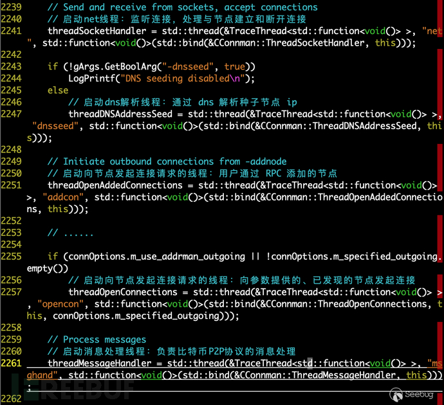444x405 pixels.
Task: Click the "opencon" string literal
Action: (x=60, y=304)
